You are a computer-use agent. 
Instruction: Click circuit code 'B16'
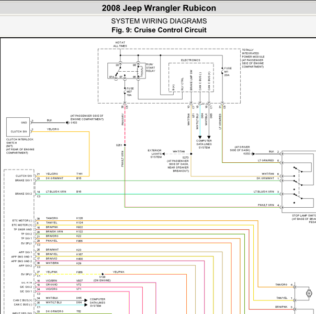[x=79, y=192]
